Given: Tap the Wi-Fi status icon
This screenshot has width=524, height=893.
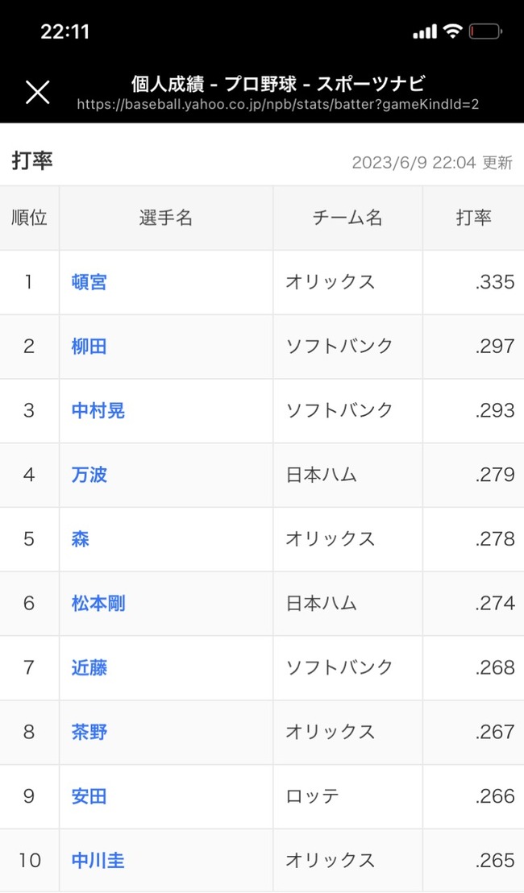Looking at the screenshot, I should (x=453, y=31).
